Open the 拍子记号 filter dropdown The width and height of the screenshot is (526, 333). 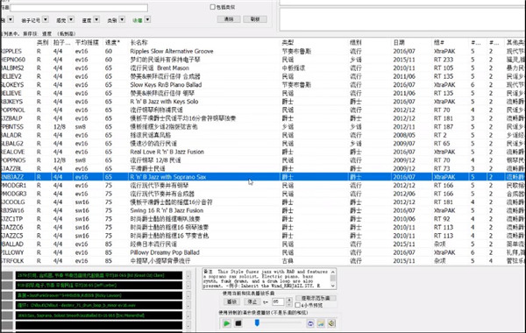tap(46, 20)
